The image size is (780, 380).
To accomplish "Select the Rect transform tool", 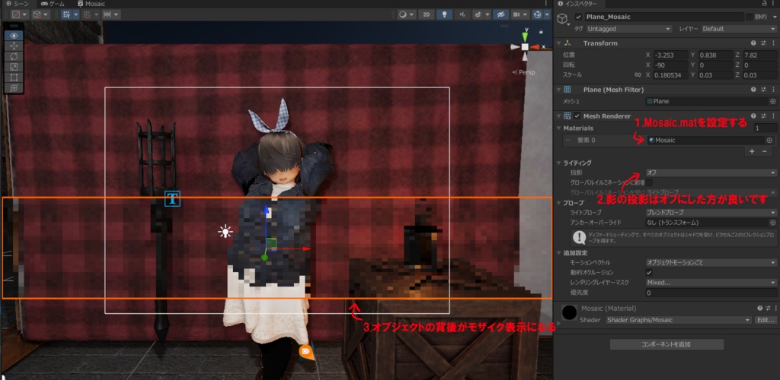I will [x=14, y=78].
